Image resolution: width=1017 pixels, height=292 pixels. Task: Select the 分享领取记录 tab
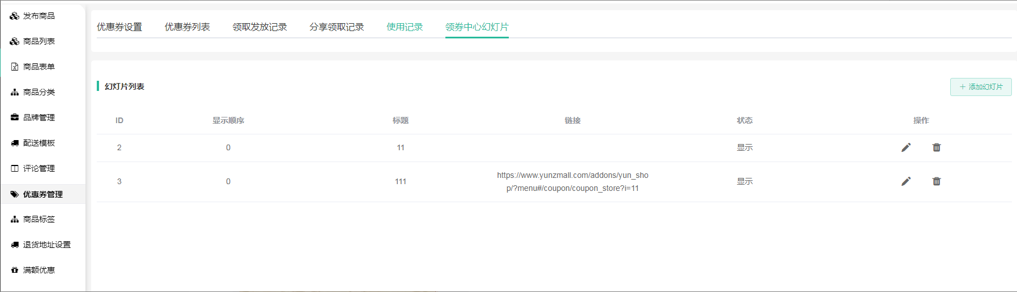coord(337,27)
